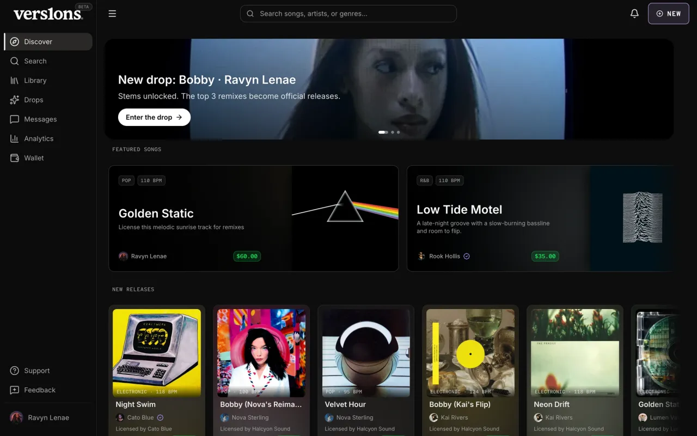Click the Wallet icon
This screenshot has width=697, height=436.
pyautogui.click(x=15, y=158)
